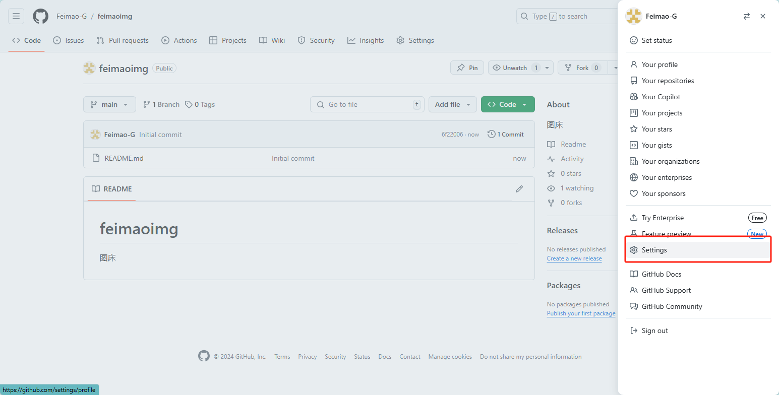Open Your projects menu entry
Screen dimensions: 779x395
point(698,113)
